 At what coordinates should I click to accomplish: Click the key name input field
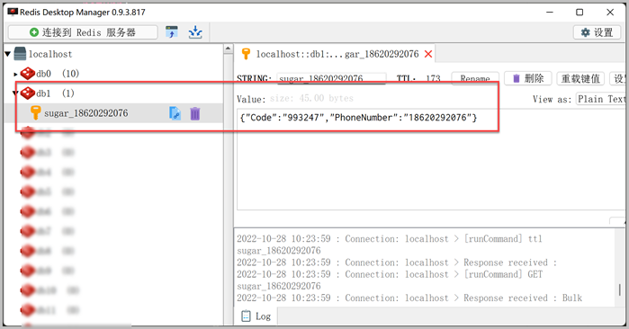pyautogui.click(x=332, y=78)
